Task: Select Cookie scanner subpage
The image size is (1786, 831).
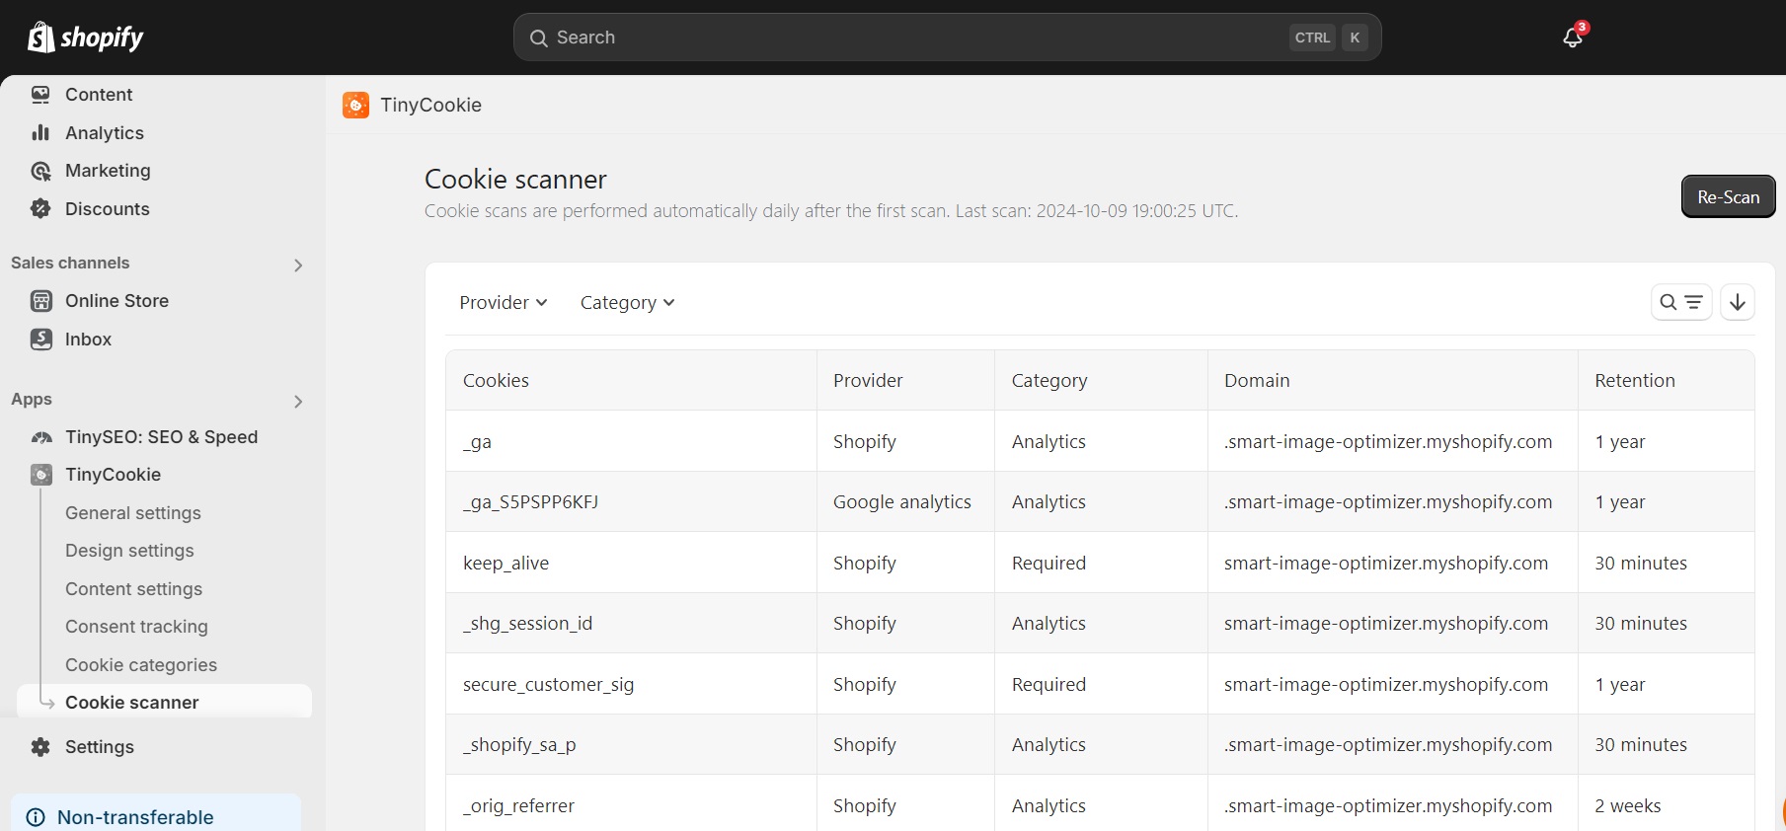Action: [163, 702]
